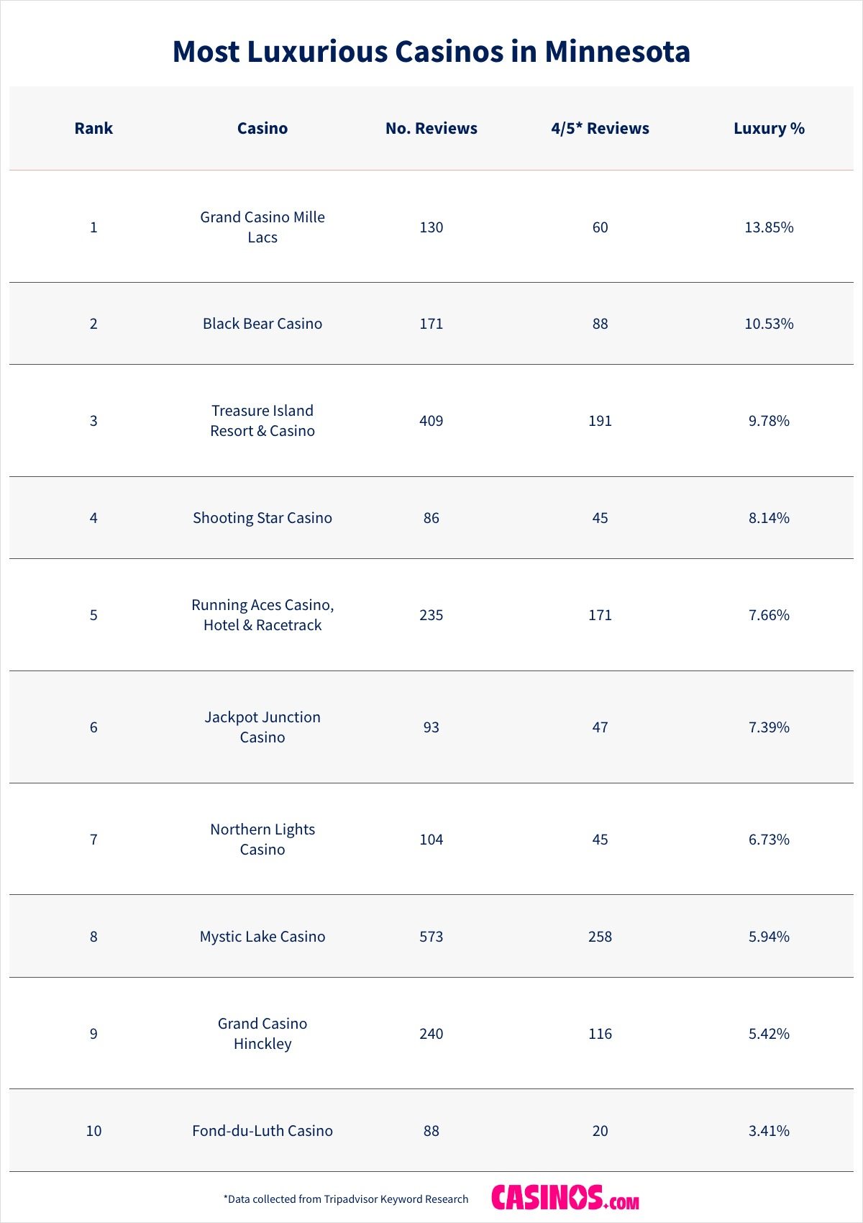Click the No. Reviews column header
The width and height of the screenshot is (863, 1223).
(431, 128)
